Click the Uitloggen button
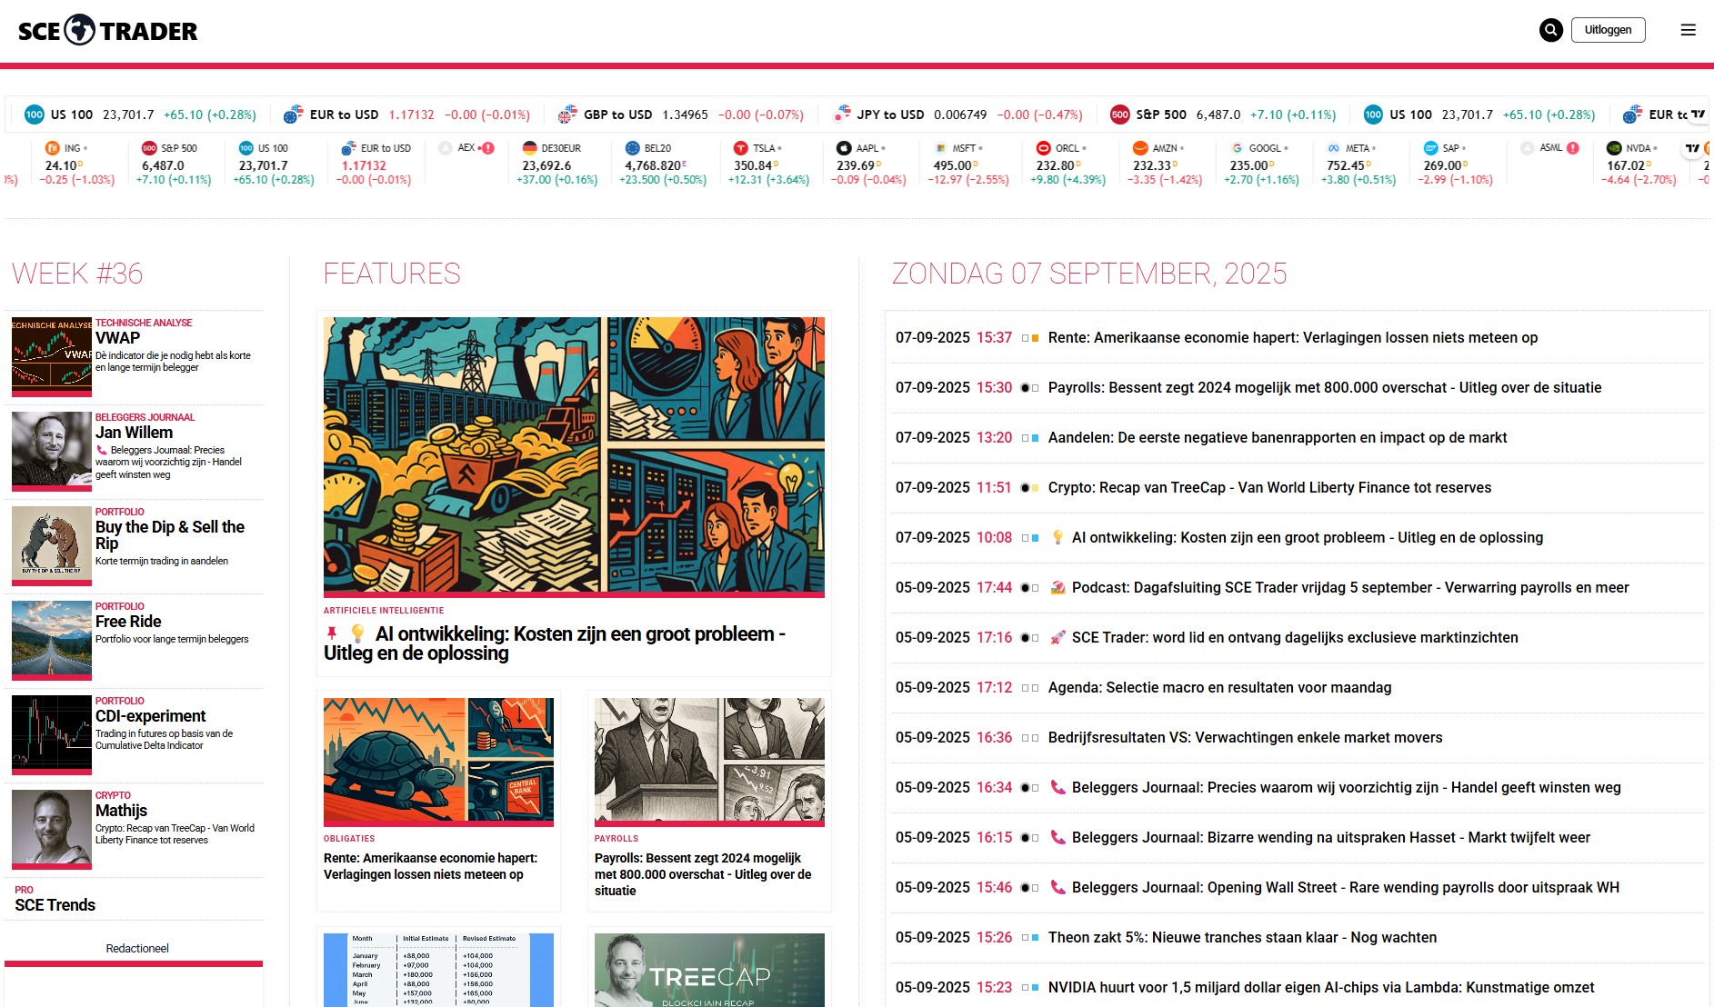 pyautogui.click(x=1608, y=30)
